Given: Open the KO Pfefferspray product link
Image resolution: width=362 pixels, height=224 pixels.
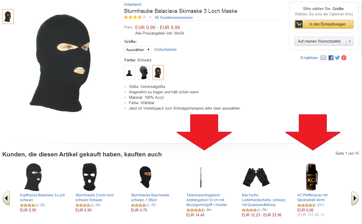Looking at the screenshot, I should click(x=312, y=197).
